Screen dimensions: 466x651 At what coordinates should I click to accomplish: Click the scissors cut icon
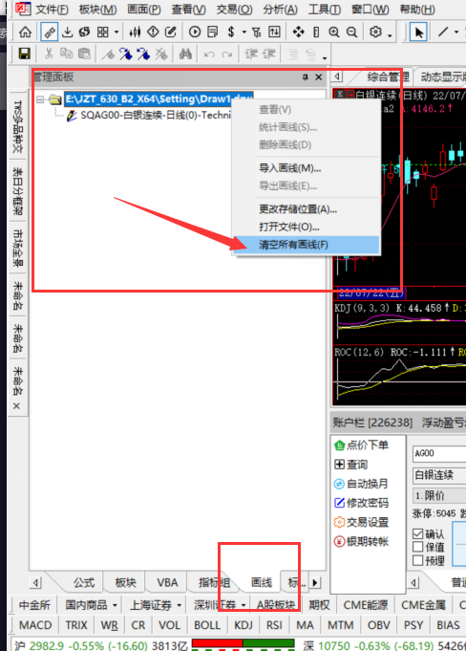[x=49, y=54]
